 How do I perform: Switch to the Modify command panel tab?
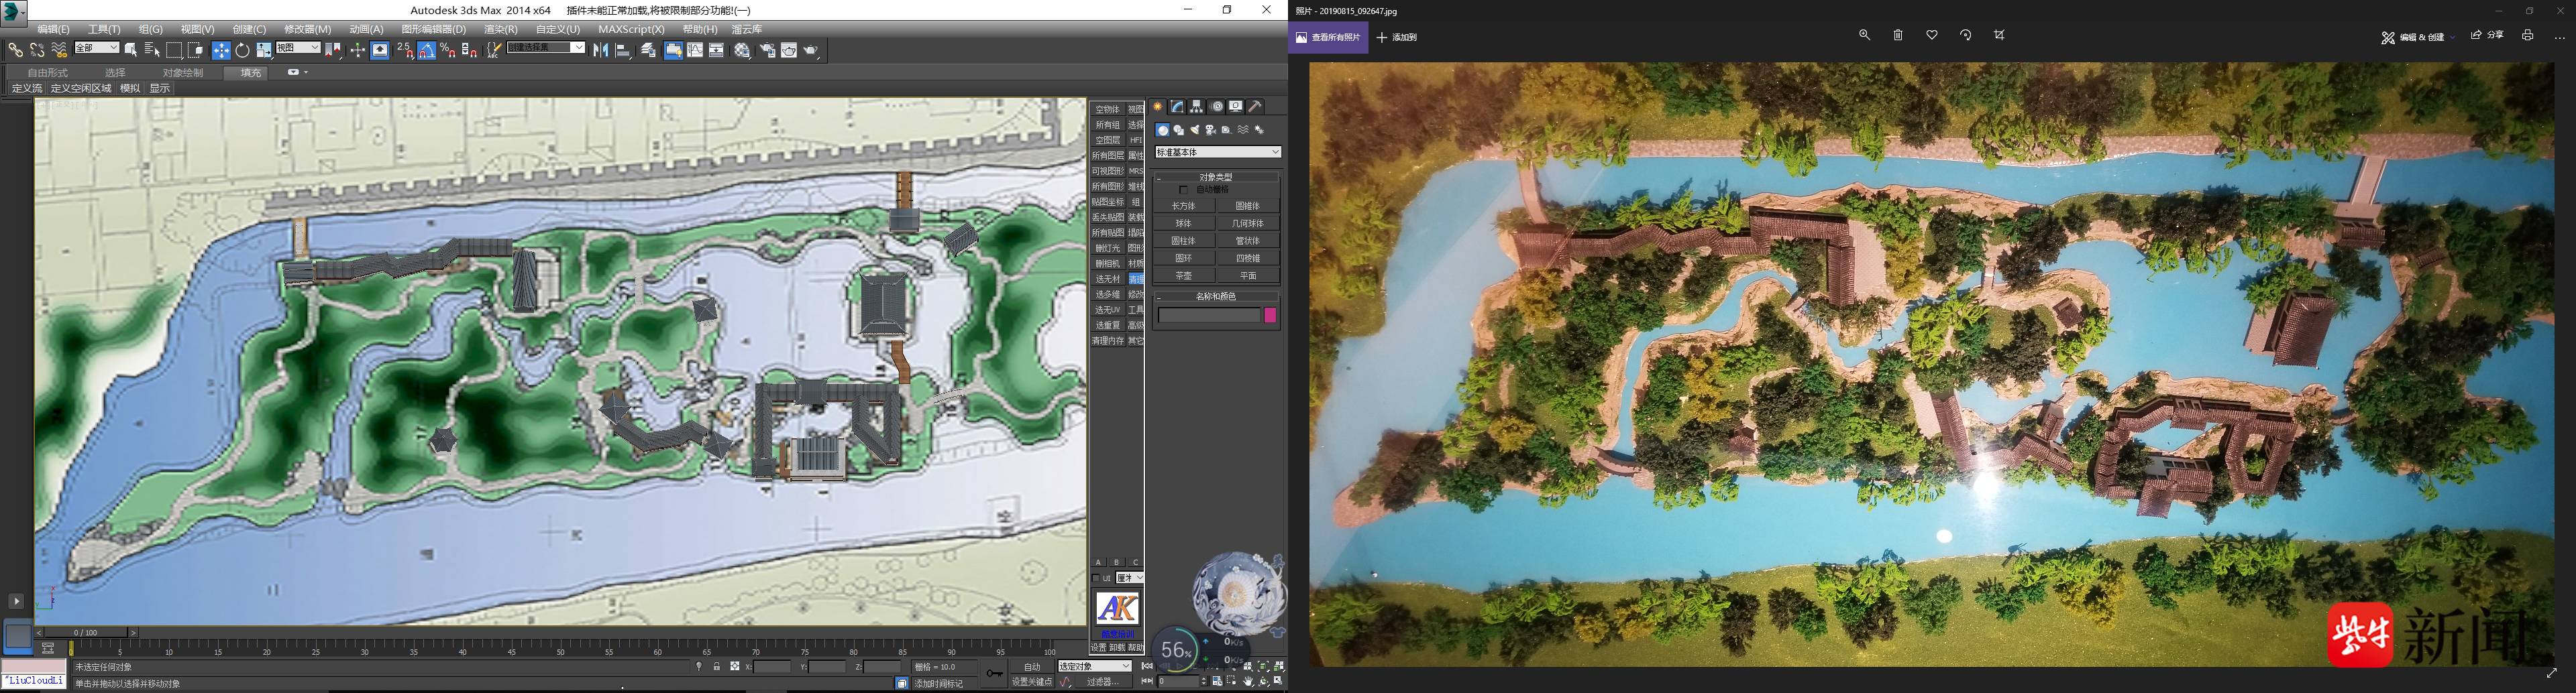[1178, 107]
